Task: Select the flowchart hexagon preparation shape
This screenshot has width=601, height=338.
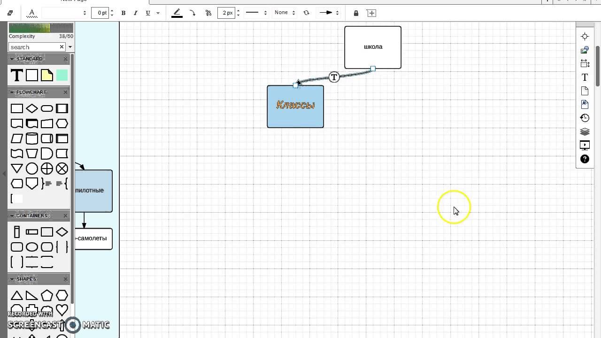Action: 62,123
